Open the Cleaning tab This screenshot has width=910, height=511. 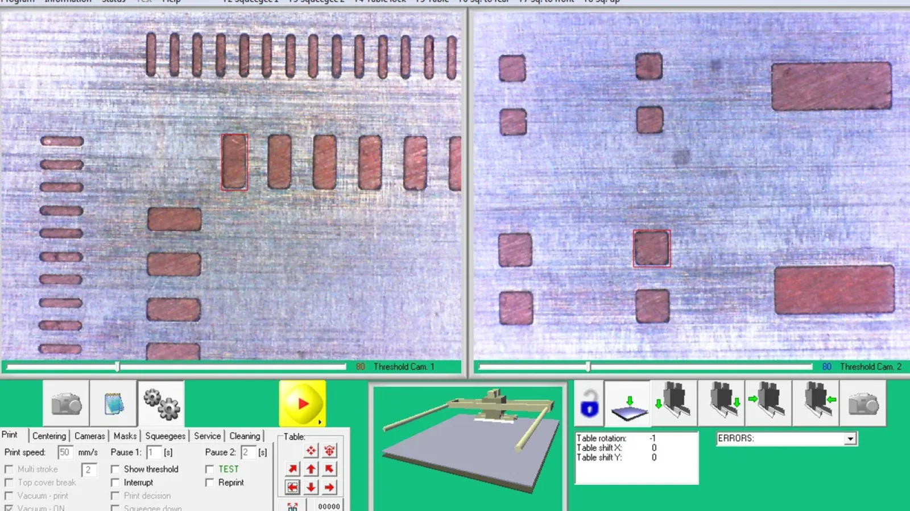(x=245, y=436)
